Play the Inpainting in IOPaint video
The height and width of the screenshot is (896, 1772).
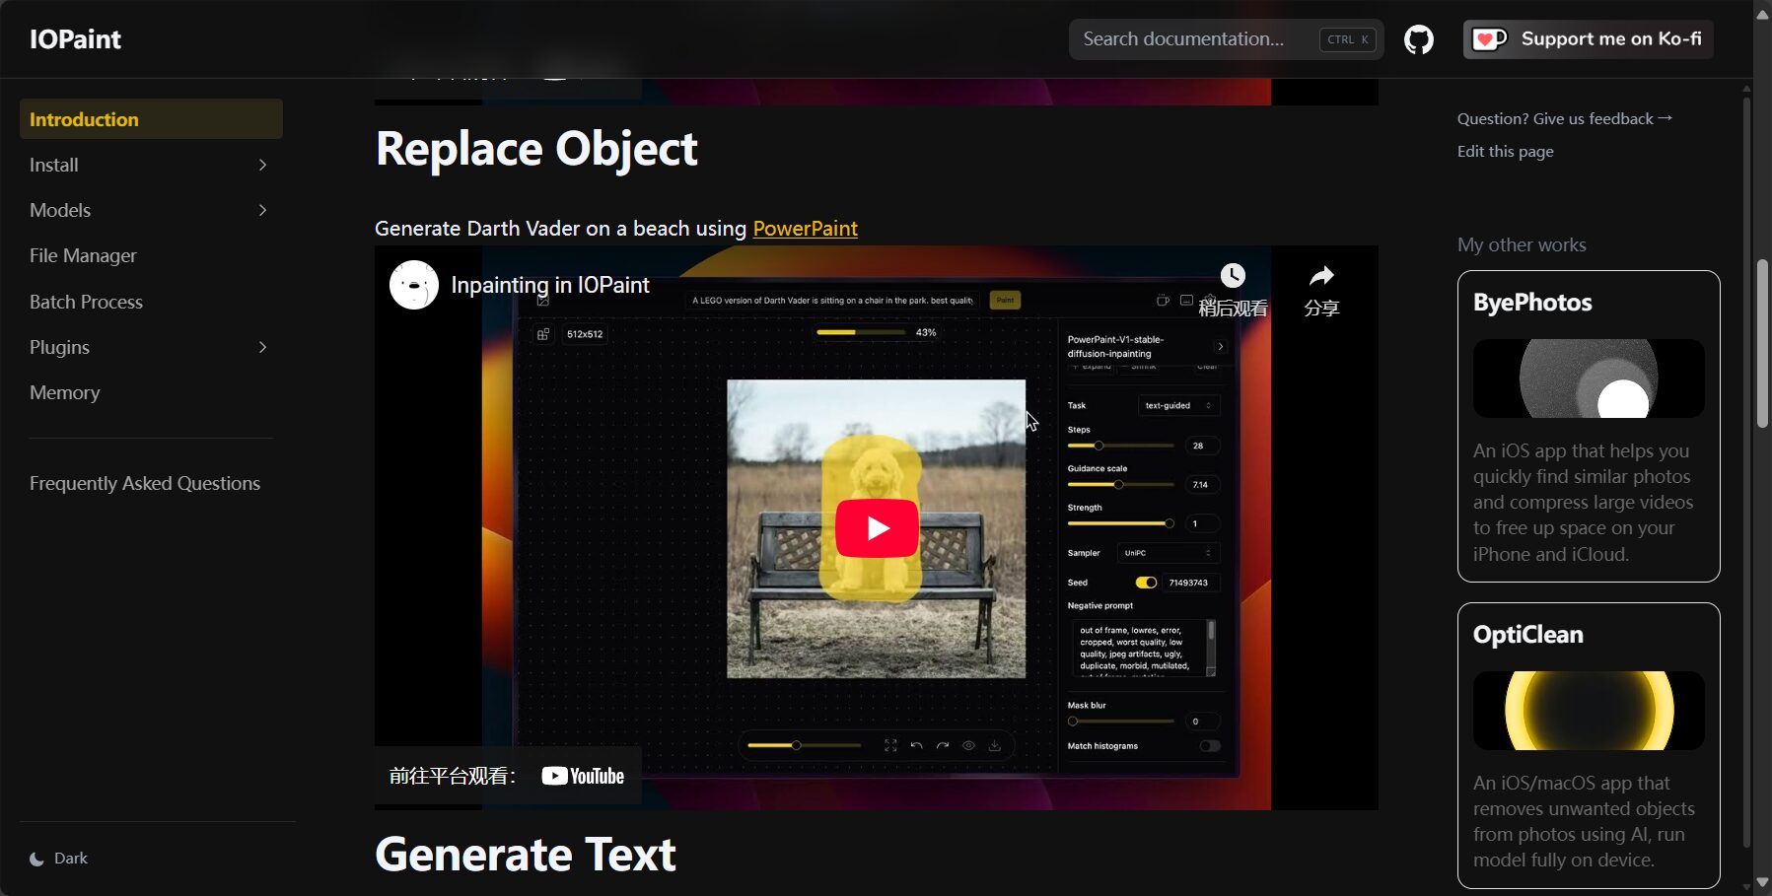pyautogui.click(x=877, y=528)
